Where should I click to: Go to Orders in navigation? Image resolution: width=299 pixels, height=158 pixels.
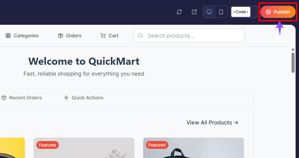point(73,36)
